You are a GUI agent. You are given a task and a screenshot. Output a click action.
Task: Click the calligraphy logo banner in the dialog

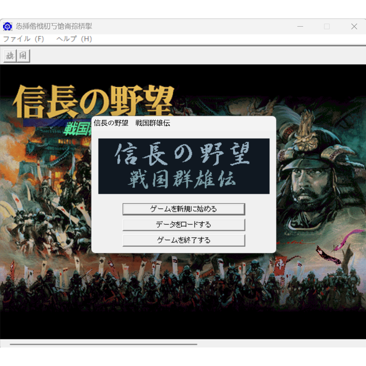184,166
